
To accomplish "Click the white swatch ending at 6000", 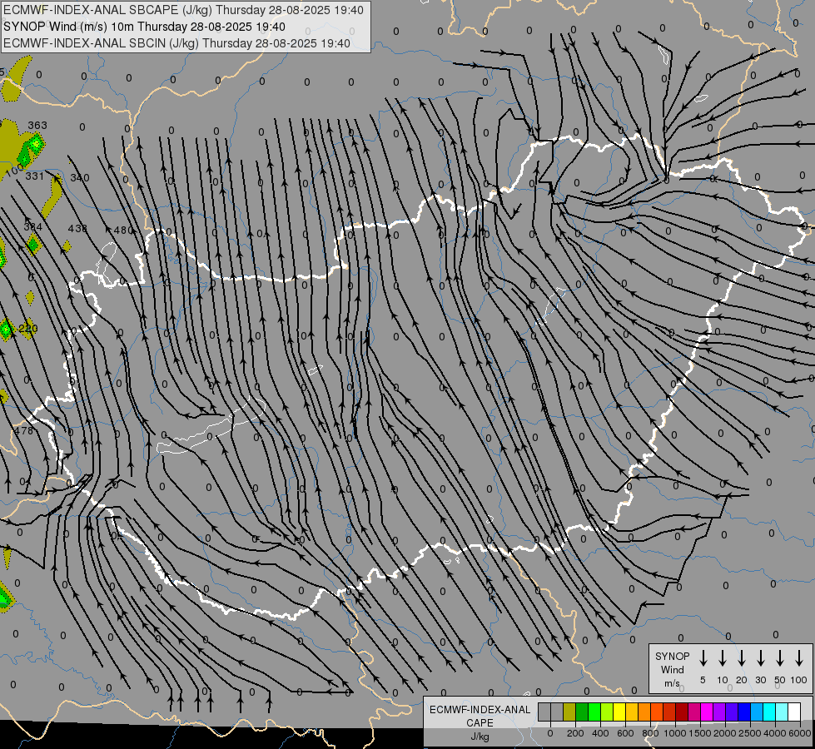I will 793,712.
